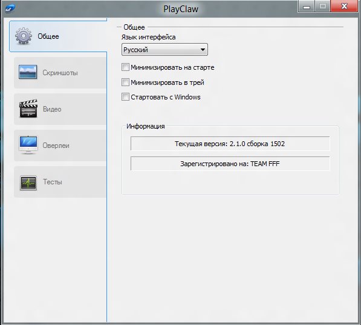
Task: Toggle Минимизировать в трей checkbox
Action: [x=125, y=82]
